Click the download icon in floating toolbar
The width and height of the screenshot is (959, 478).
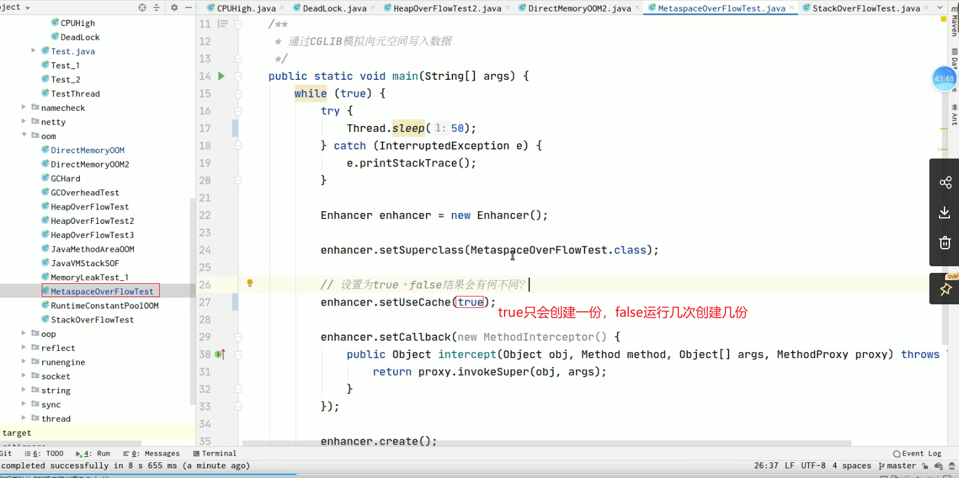tap(945, 212)
